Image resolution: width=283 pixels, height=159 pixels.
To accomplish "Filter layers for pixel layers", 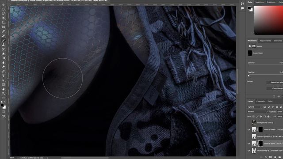I will tap(264, 107).
